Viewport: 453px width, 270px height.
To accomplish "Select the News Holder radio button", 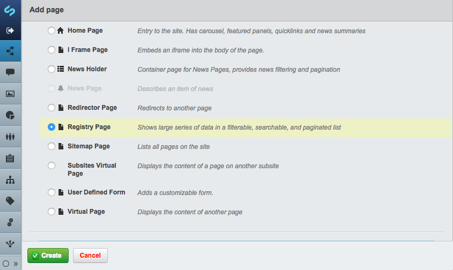I will 52,69.
